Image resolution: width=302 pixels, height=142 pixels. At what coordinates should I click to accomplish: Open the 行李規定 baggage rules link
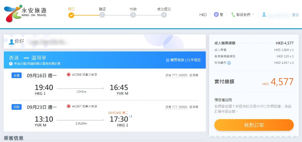tap(194, 60)
